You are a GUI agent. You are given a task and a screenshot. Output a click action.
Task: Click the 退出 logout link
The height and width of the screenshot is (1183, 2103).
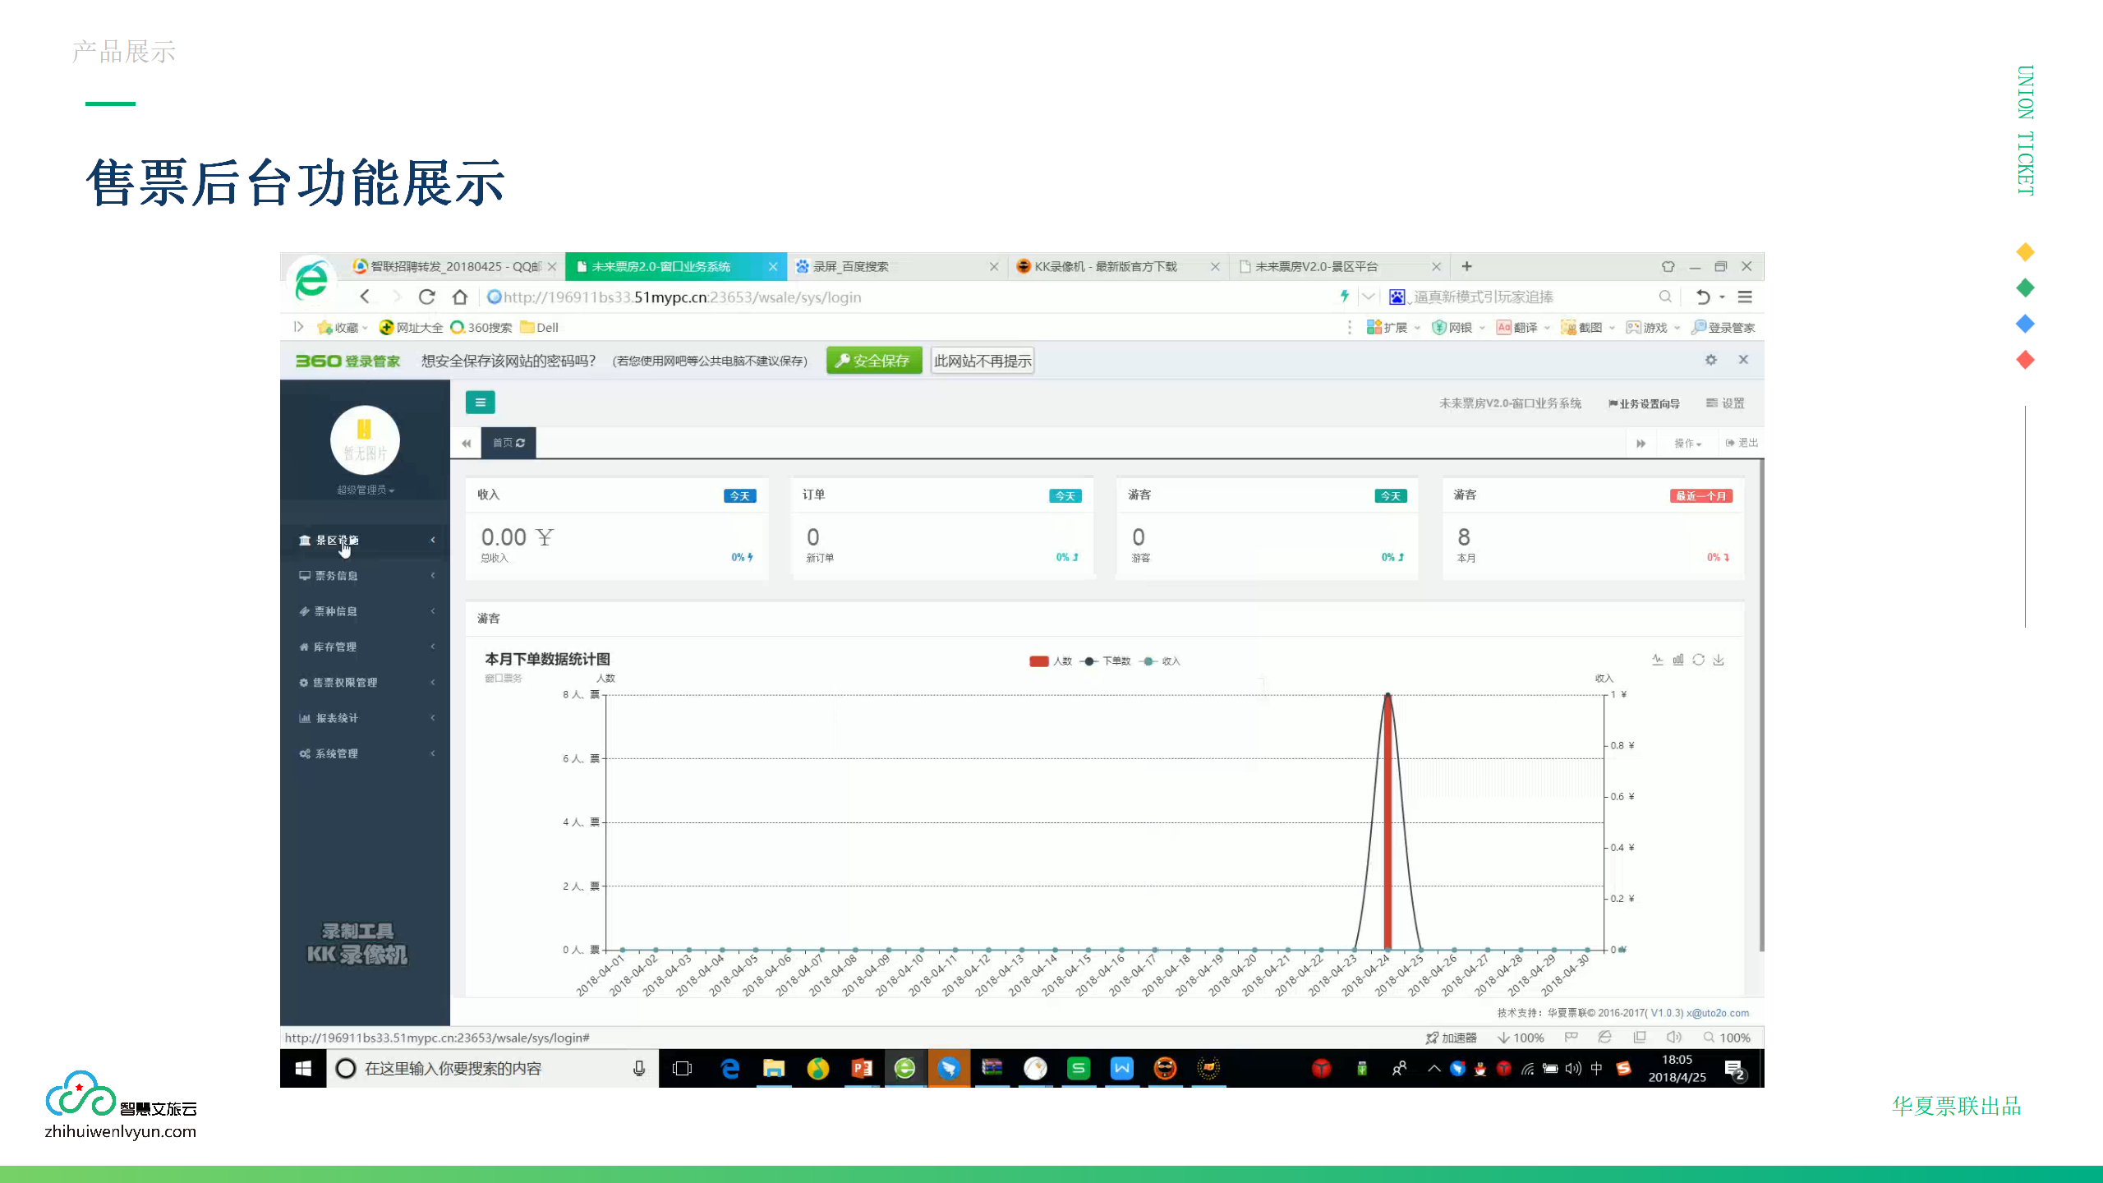[x=1742, y=443]
